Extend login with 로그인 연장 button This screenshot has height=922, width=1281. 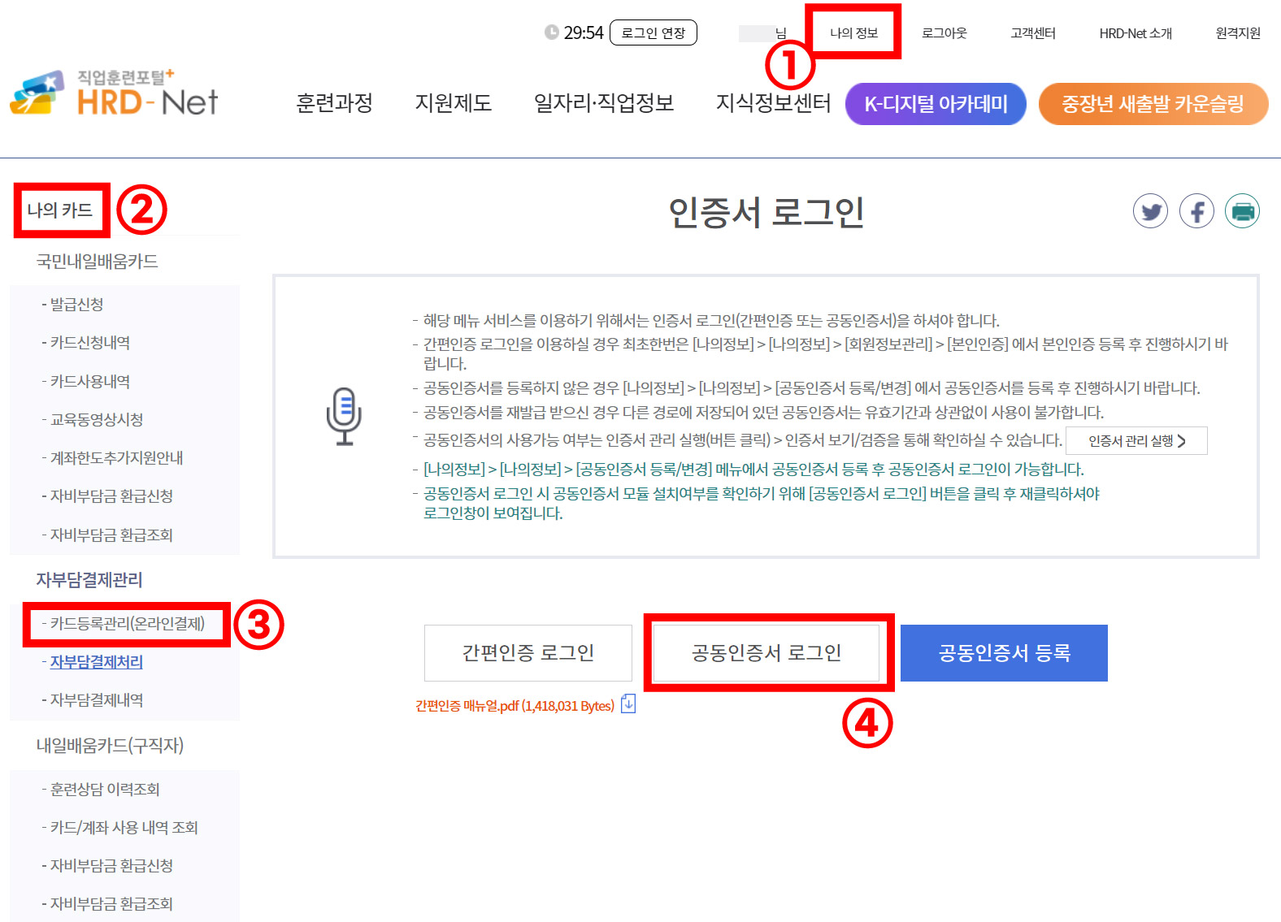(654, 32)
